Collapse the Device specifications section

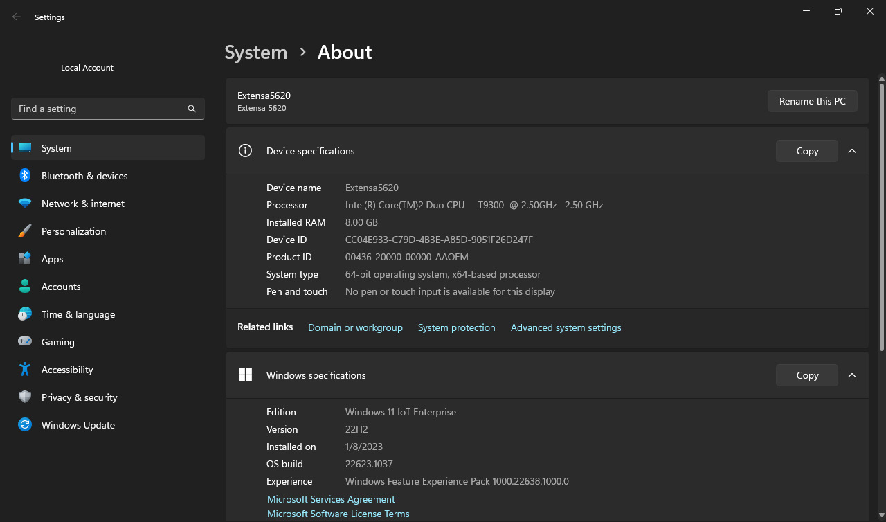tap(852, 151)
